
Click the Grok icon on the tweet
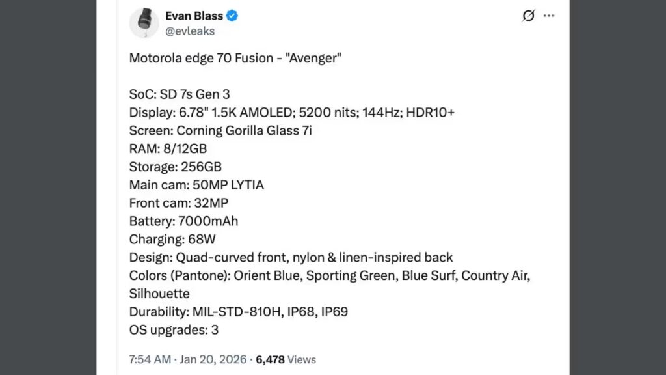click(528, 16)
